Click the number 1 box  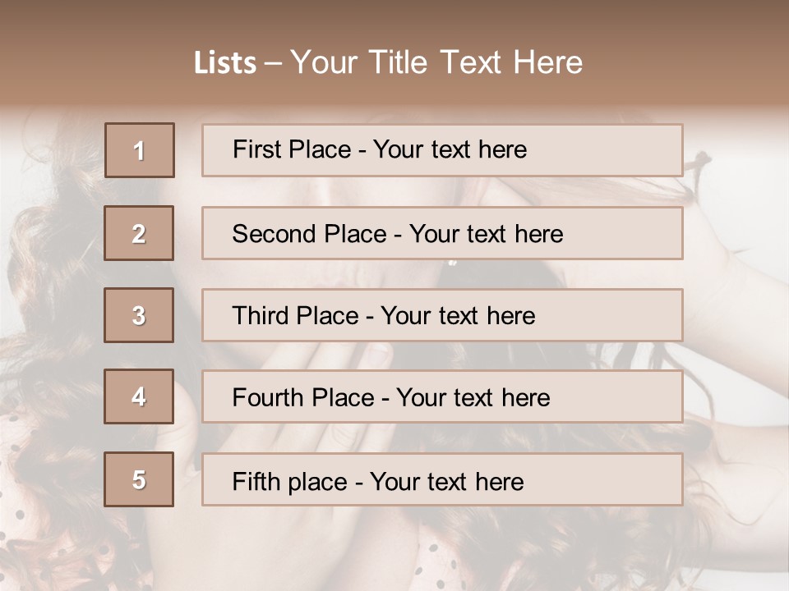(x=140, y=150)
